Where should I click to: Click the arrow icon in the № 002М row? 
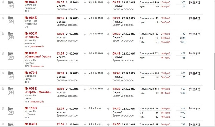point(85,34)
